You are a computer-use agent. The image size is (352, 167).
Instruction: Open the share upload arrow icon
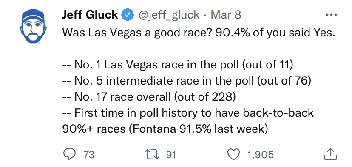click(x=331, y=154)
